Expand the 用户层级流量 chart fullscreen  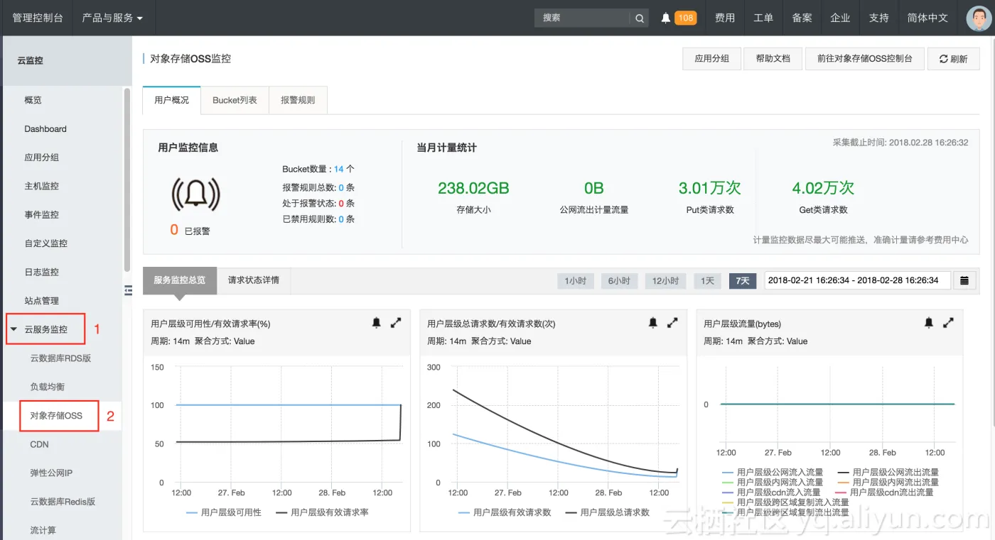click(x=948, y=323)
